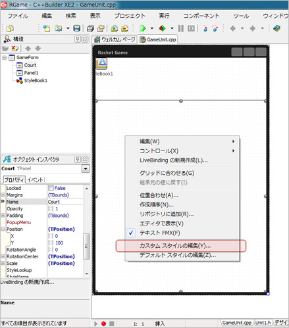Viewport: 289px width, 328px height.
Task: Click the Position Y value 100
Action: pyautogui.click(x=59, y=243)
